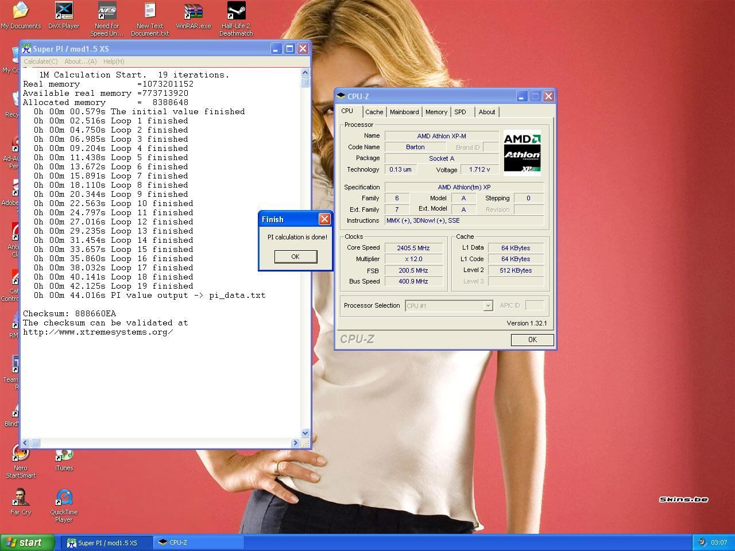Switch to the About tab in CPU-Z
The image size is (735, 551).
coord(487,112)
